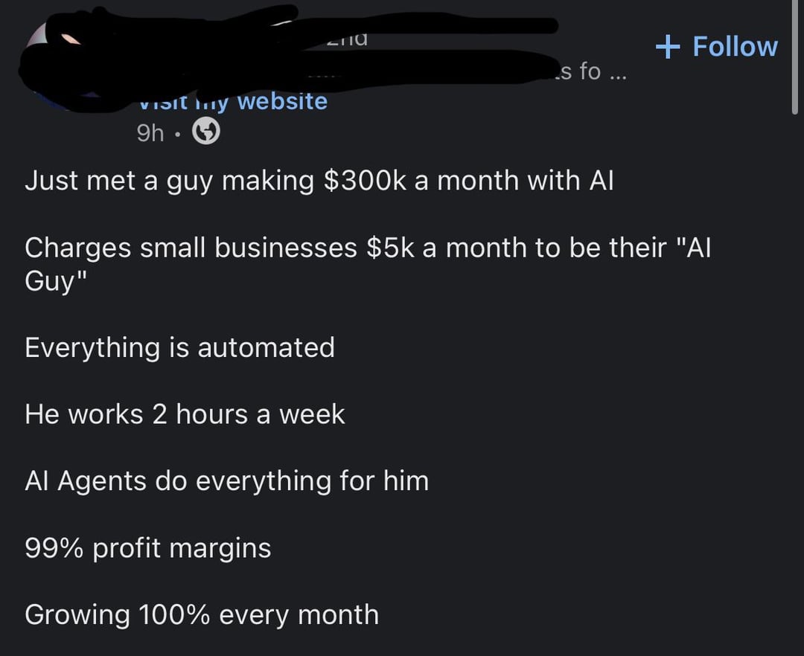Tap the plus icon beside Follow
Screen dimensions: 804x656
pos(668,47)
